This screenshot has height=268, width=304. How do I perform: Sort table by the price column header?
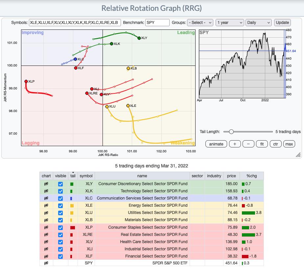pos(231,176)
